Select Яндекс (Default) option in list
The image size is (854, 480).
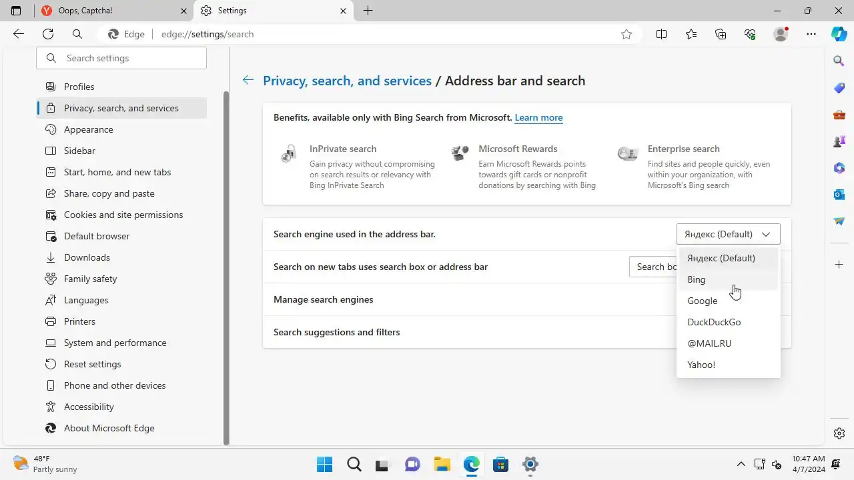(x=728, y=258)
